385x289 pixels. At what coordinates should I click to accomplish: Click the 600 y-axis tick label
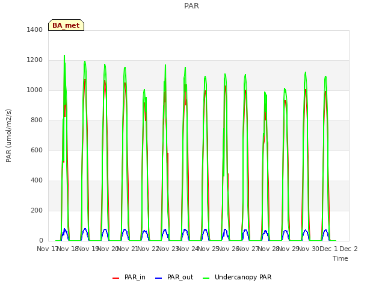tap(37, 150)
